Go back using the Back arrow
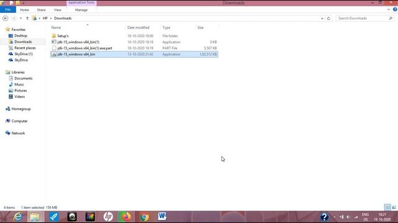The image size is (398, 223). point(6,18)
